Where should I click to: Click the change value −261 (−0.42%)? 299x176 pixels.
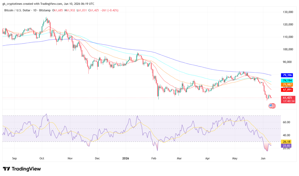tap(109, 10)
